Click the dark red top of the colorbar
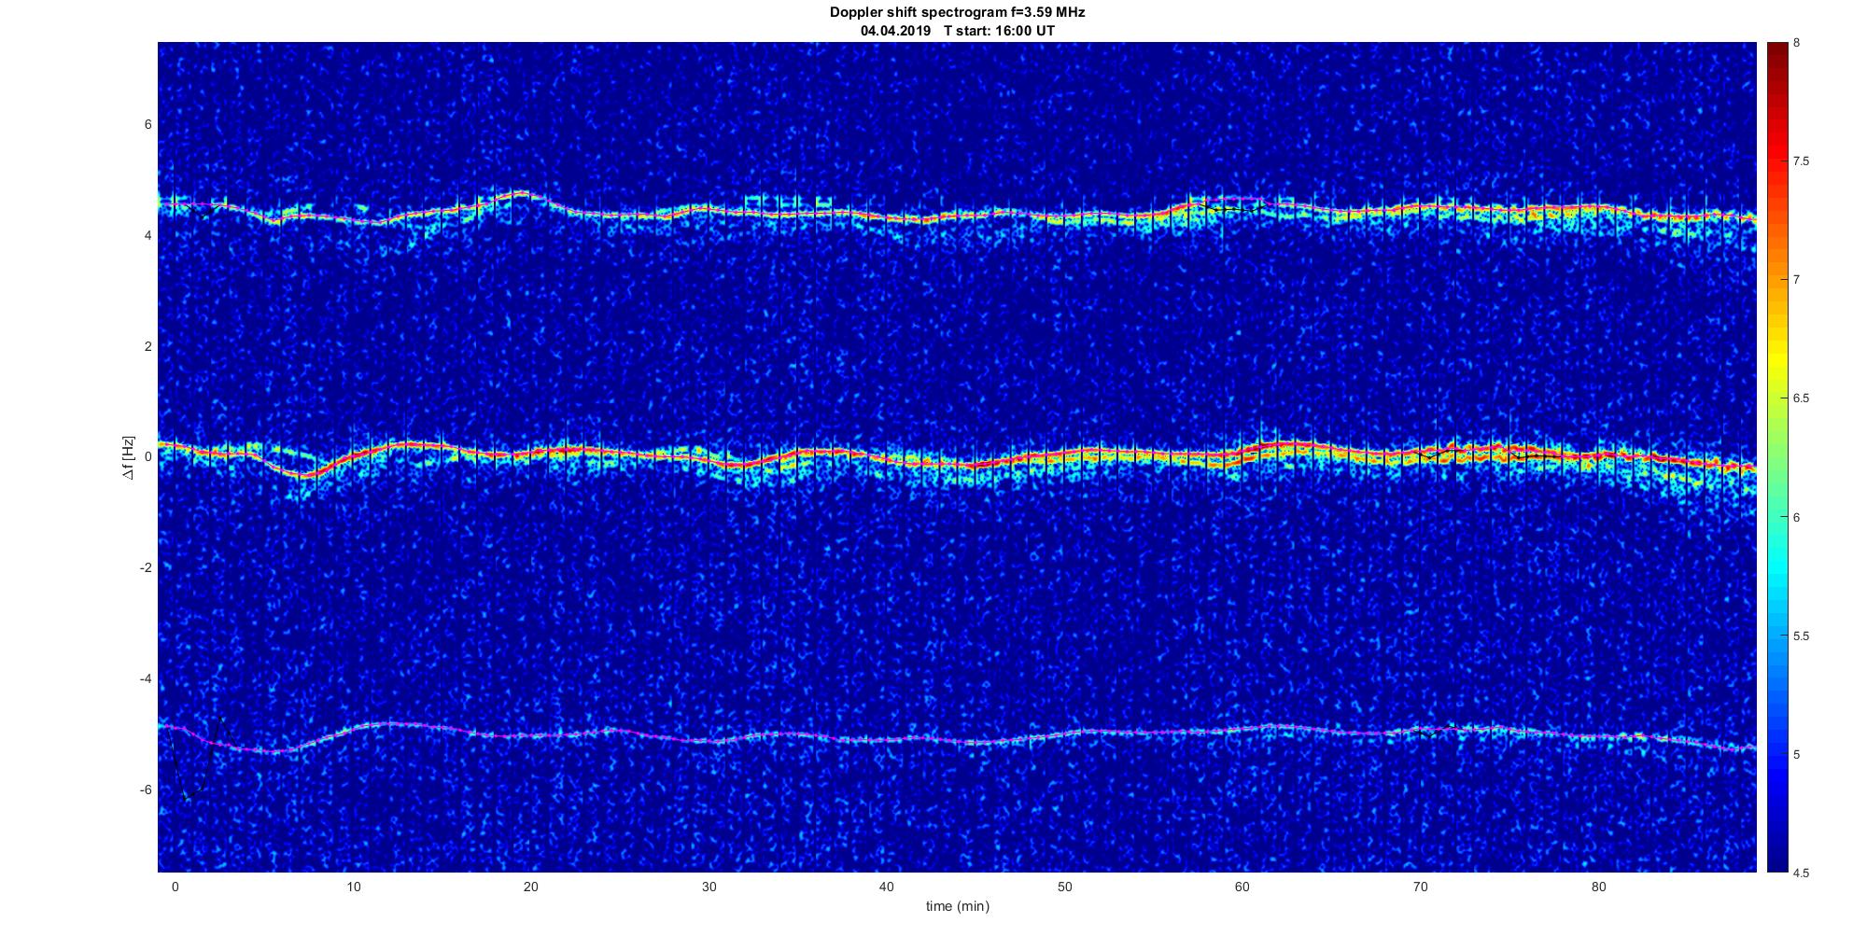Viewport: 1867px width, 936px height. (x=1776, y=51)
